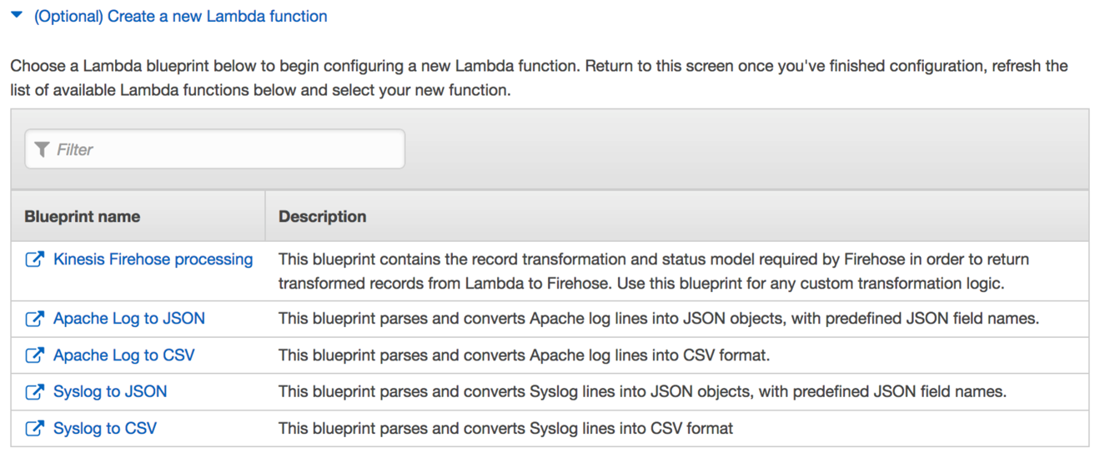The image size is (1100, 453).
Task: Click the Kinesis Firehose processing description text
Action: pyautogui.click(x=653, y=271)
